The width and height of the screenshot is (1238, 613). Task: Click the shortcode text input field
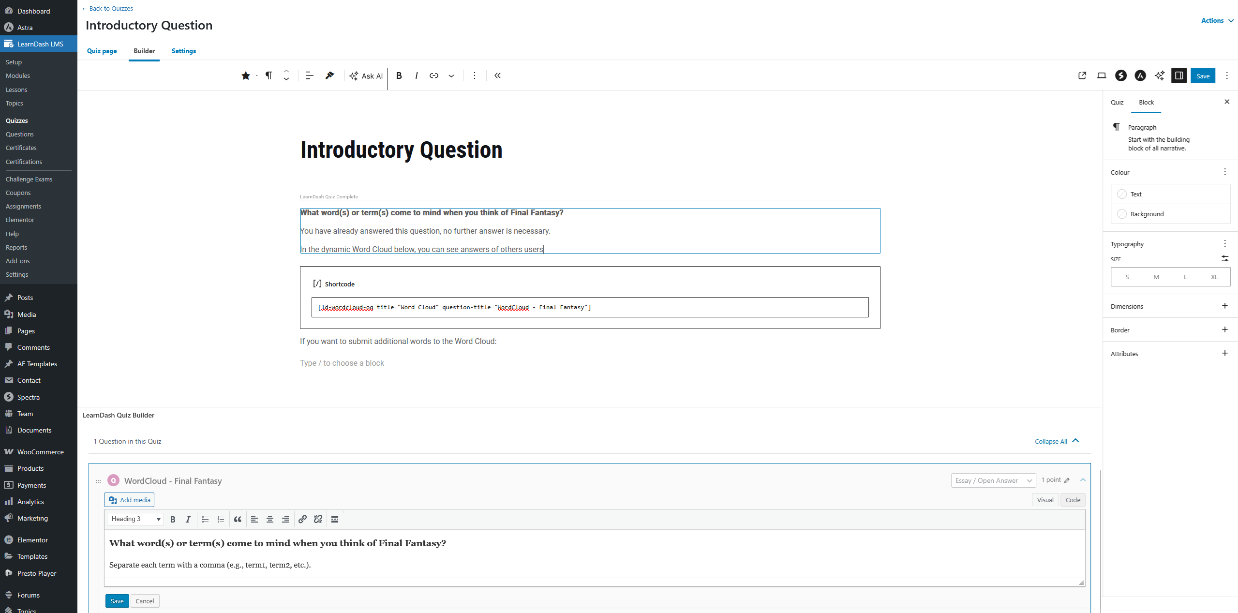590,307
